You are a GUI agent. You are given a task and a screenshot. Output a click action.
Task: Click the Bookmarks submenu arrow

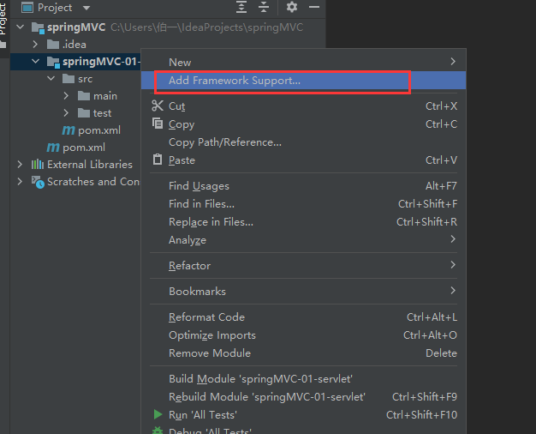point(453,291)
